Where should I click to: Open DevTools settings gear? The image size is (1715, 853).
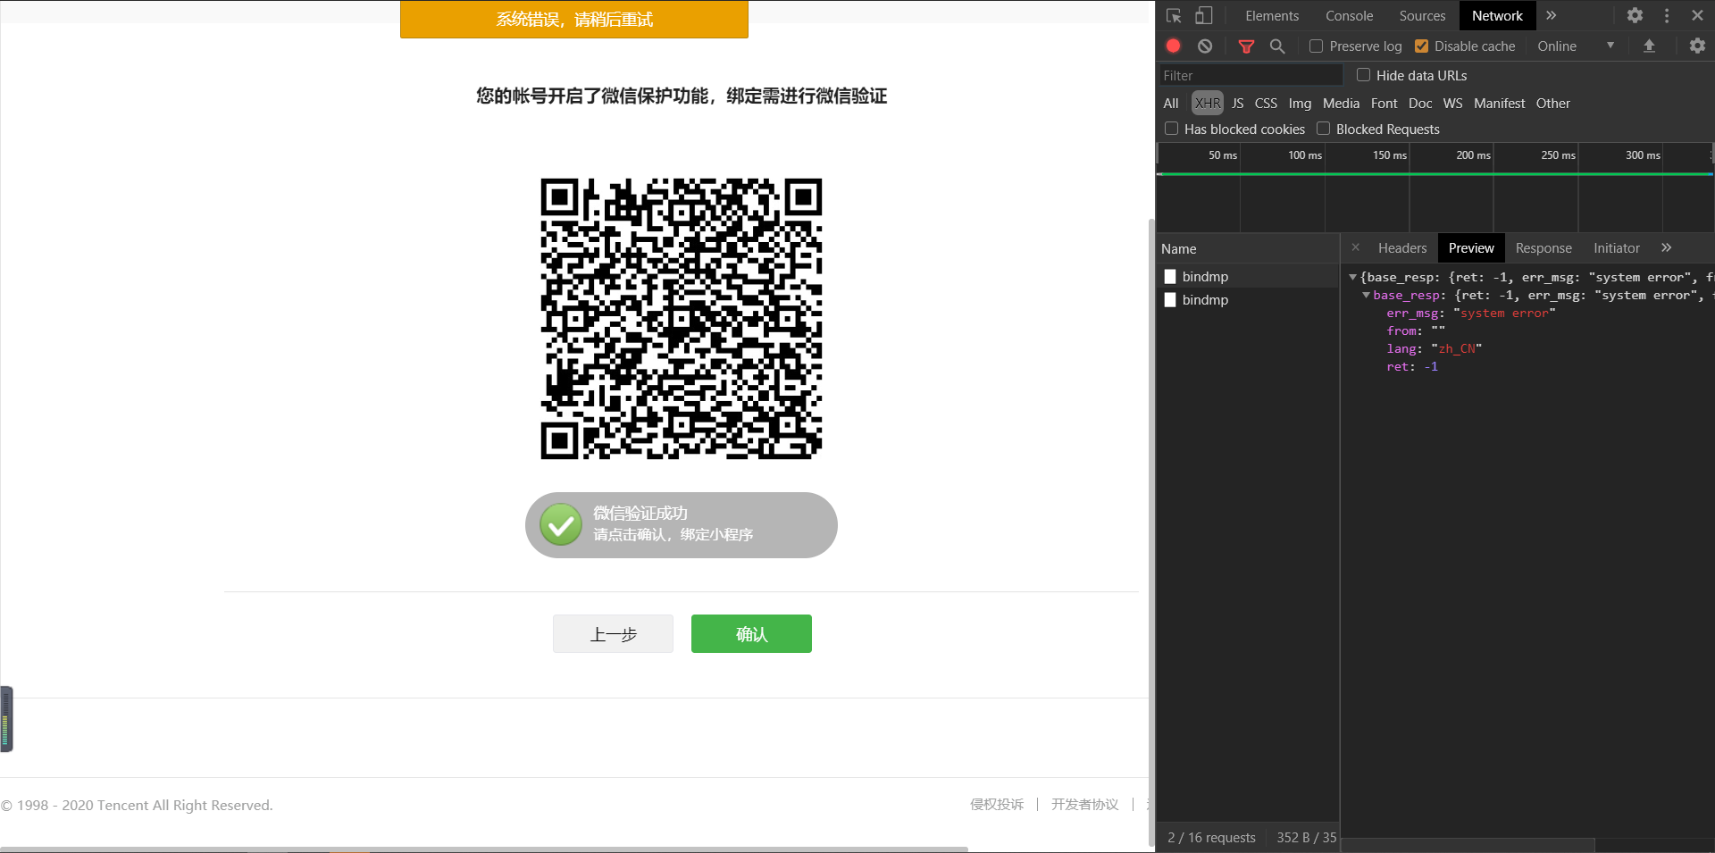coord(1635,15)
